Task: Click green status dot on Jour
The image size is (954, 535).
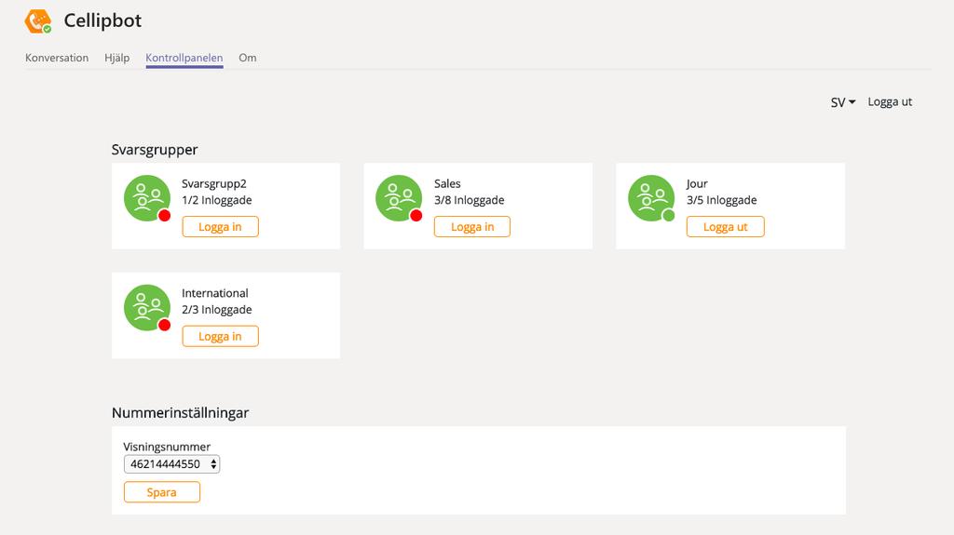Action: 669,216
